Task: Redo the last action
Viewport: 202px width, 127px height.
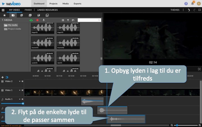Action: [x=194, y=10]
